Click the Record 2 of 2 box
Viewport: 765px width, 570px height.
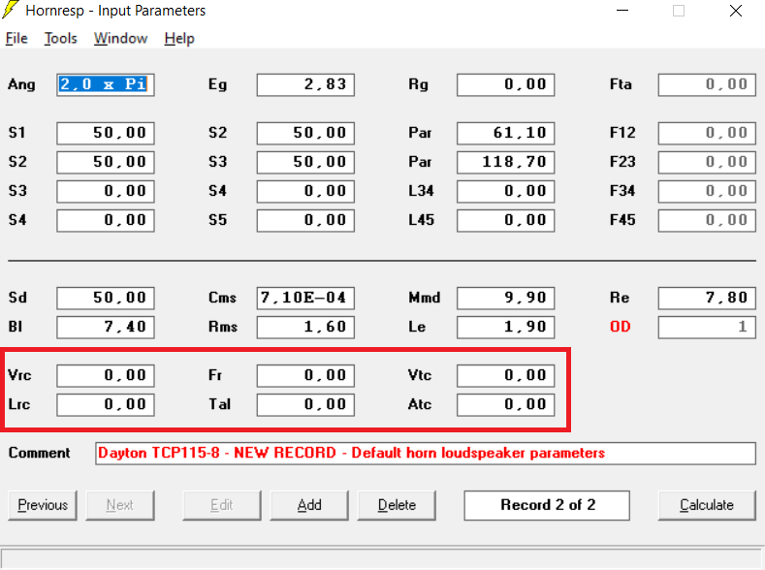pos(547,505)
